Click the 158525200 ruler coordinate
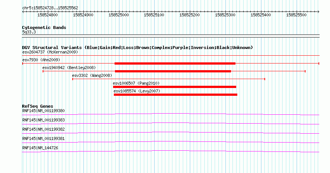 (x=189, y=15)
